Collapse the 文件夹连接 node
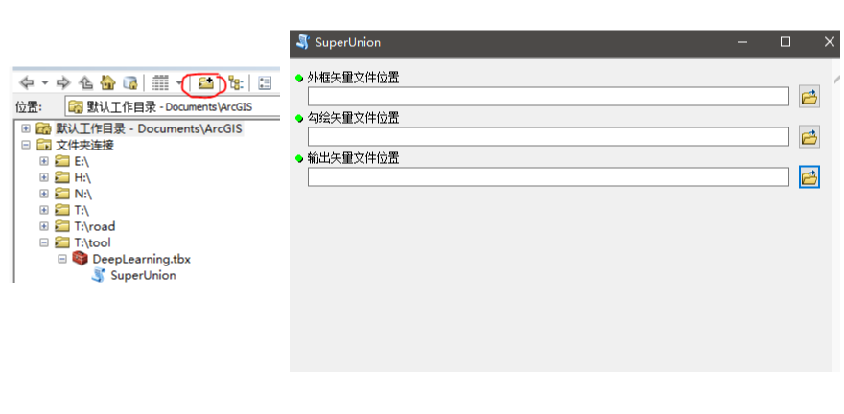Screen dimensions: 844x414 (x=26, y=145)
